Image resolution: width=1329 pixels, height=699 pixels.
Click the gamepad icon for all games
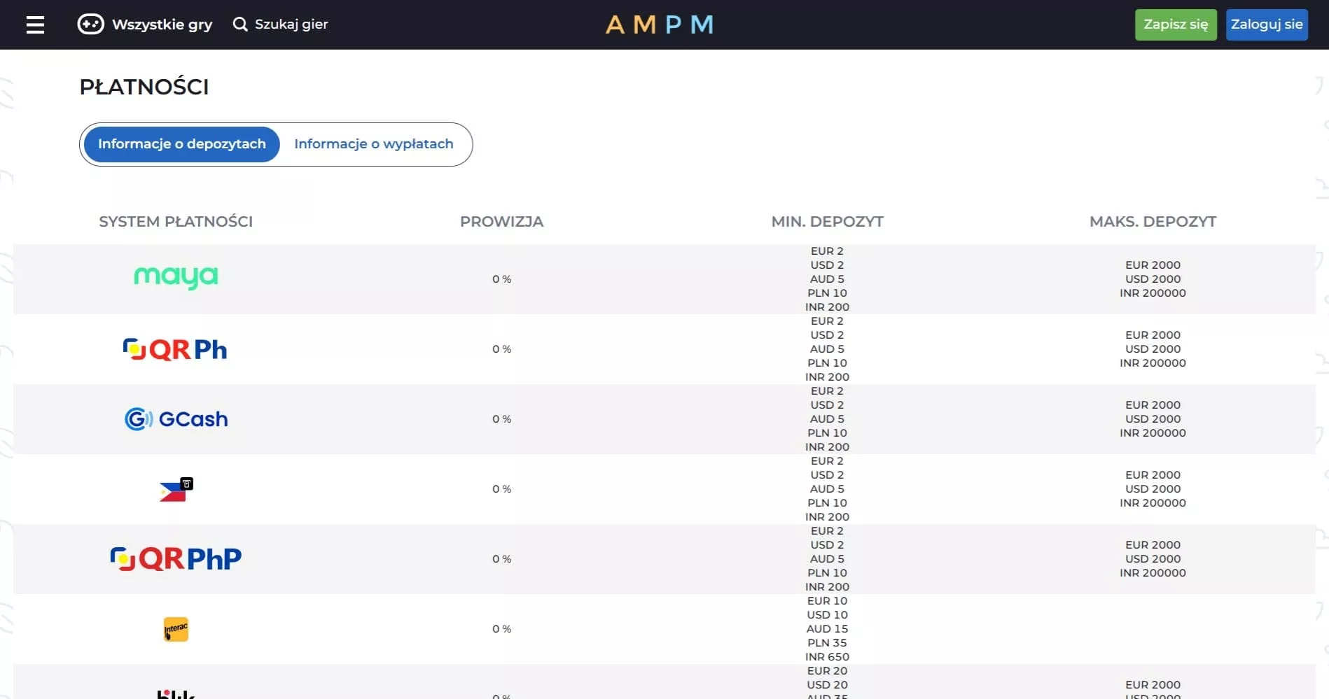[x=90, y=24]
